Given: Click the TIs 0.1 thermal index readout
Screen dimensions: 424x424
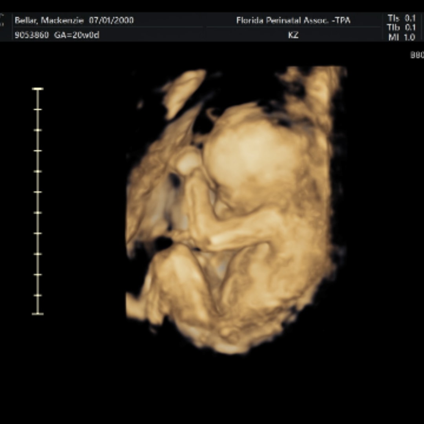Looking at the screenshot, I should pyautogui.click(x=401, y=18).
